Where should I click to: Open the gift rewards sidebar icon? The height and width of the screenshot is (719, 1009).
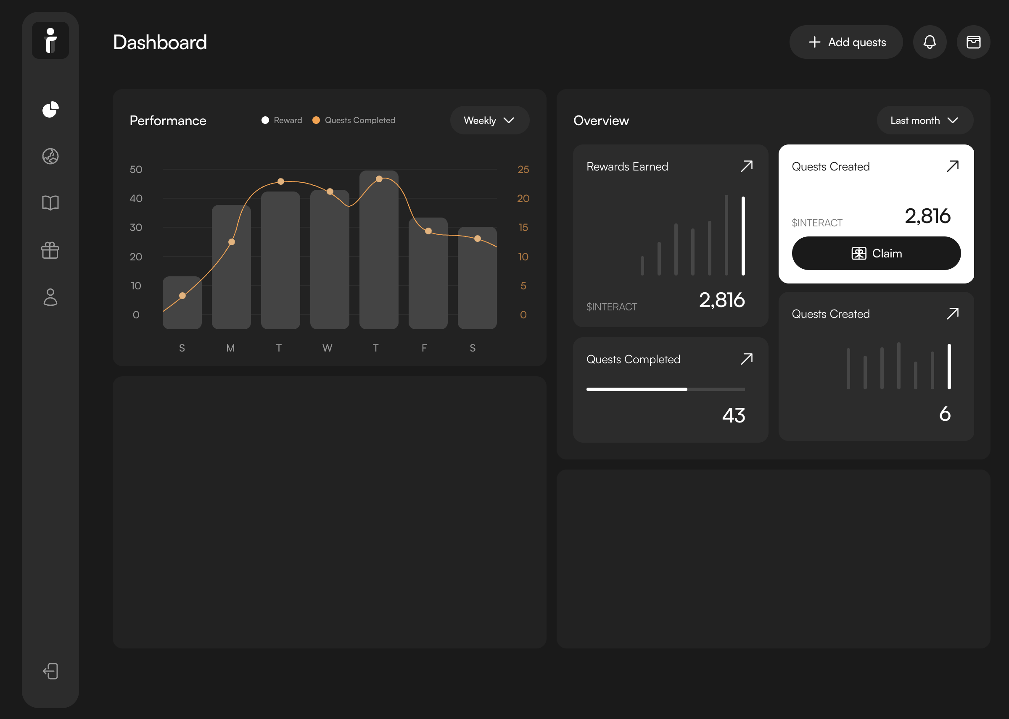coord(50,250)
